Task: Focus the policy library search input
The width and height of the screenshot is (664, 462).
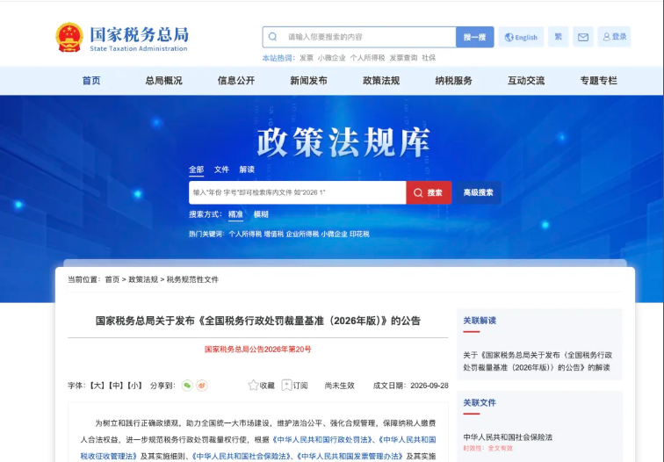Action: click(297, 192)
